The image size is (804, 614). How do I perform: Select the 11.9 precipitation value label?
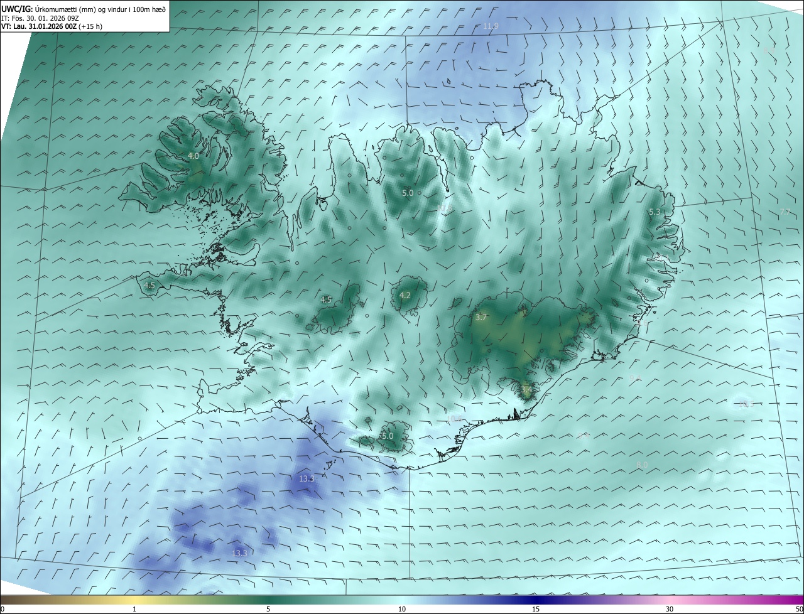point(491,26)
